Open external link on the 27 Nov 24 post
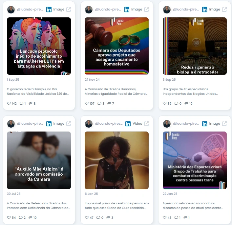Screen dimensions: 232x225 [x=146, y=10]
